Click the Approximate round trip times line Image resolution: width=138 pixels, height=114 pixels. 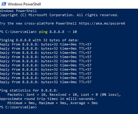48,99
